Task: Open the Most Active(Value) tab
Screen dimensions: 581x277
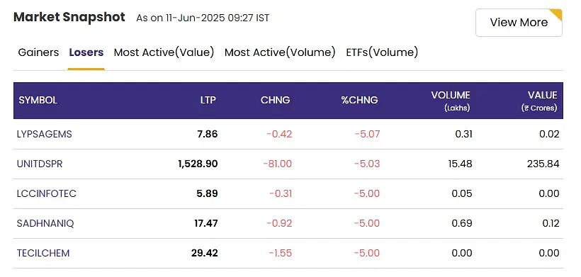Action: (x=164, y=52)
